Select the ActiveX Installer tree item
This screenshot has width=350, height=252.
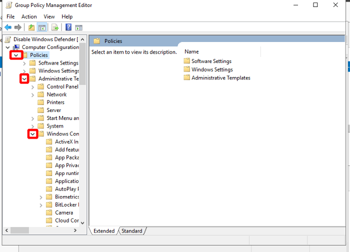66,141
